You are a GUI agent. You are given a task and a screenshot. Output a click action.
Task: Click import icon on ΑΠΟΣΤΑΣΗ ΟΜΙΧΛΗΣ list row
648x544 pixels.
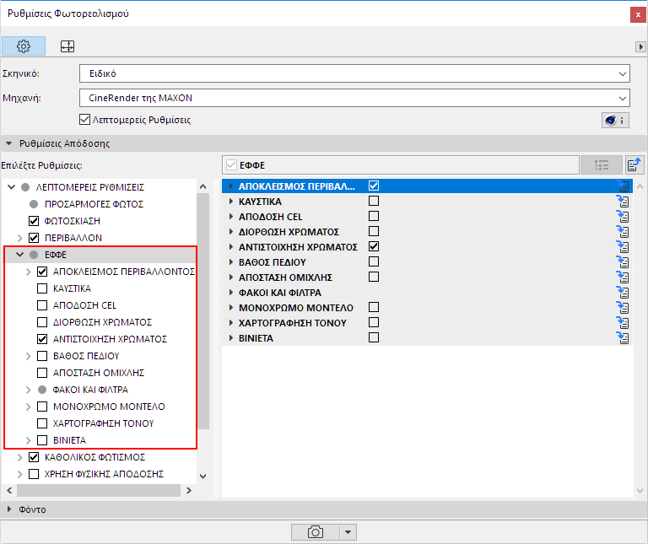(623, 277)
